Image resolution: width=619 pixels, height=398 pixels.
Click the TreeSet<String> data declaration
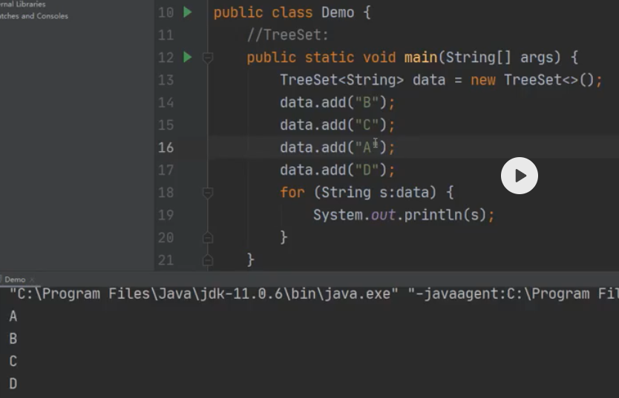coord(441,80)
